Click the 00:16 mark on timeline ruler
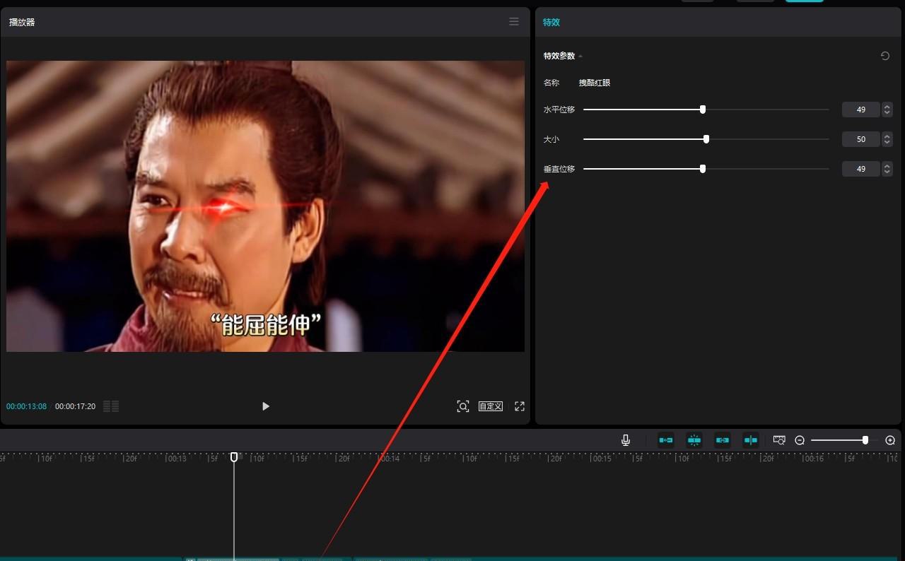The width and height of the screenshot is (905, 561). [814, 459]
